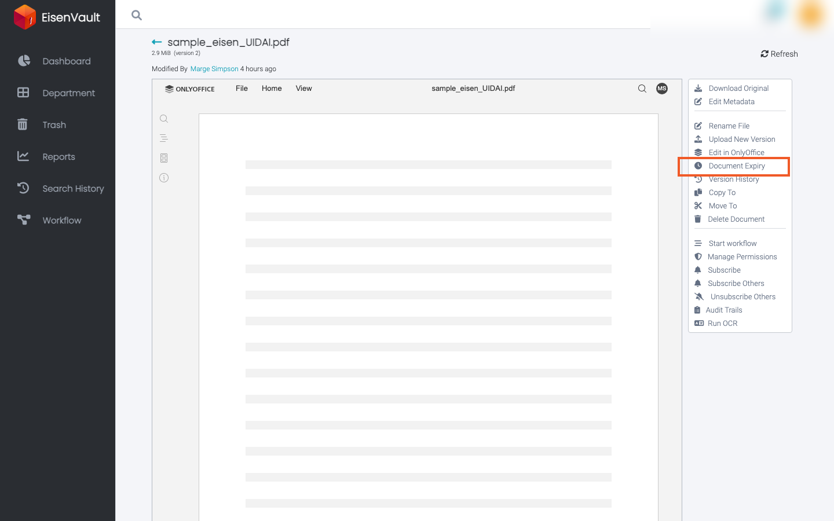
Task: Click the Manage Permissions shield icon
Action: click(698, 256)
